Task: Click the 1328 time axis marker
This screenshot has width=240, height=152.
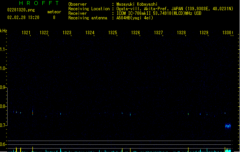Action: pos(181,33)
